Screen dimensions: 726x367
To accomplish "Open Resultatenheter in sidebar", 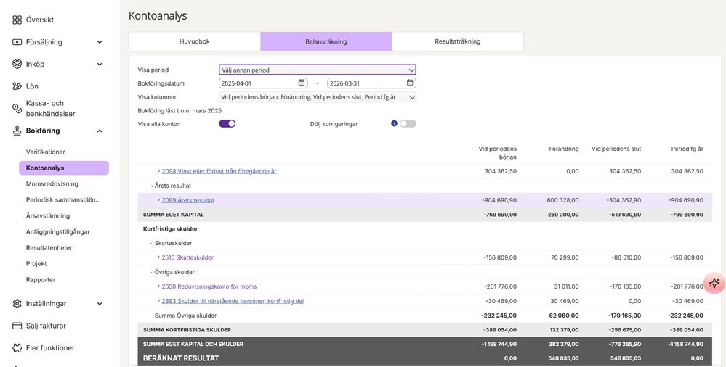I will point(49,248).
